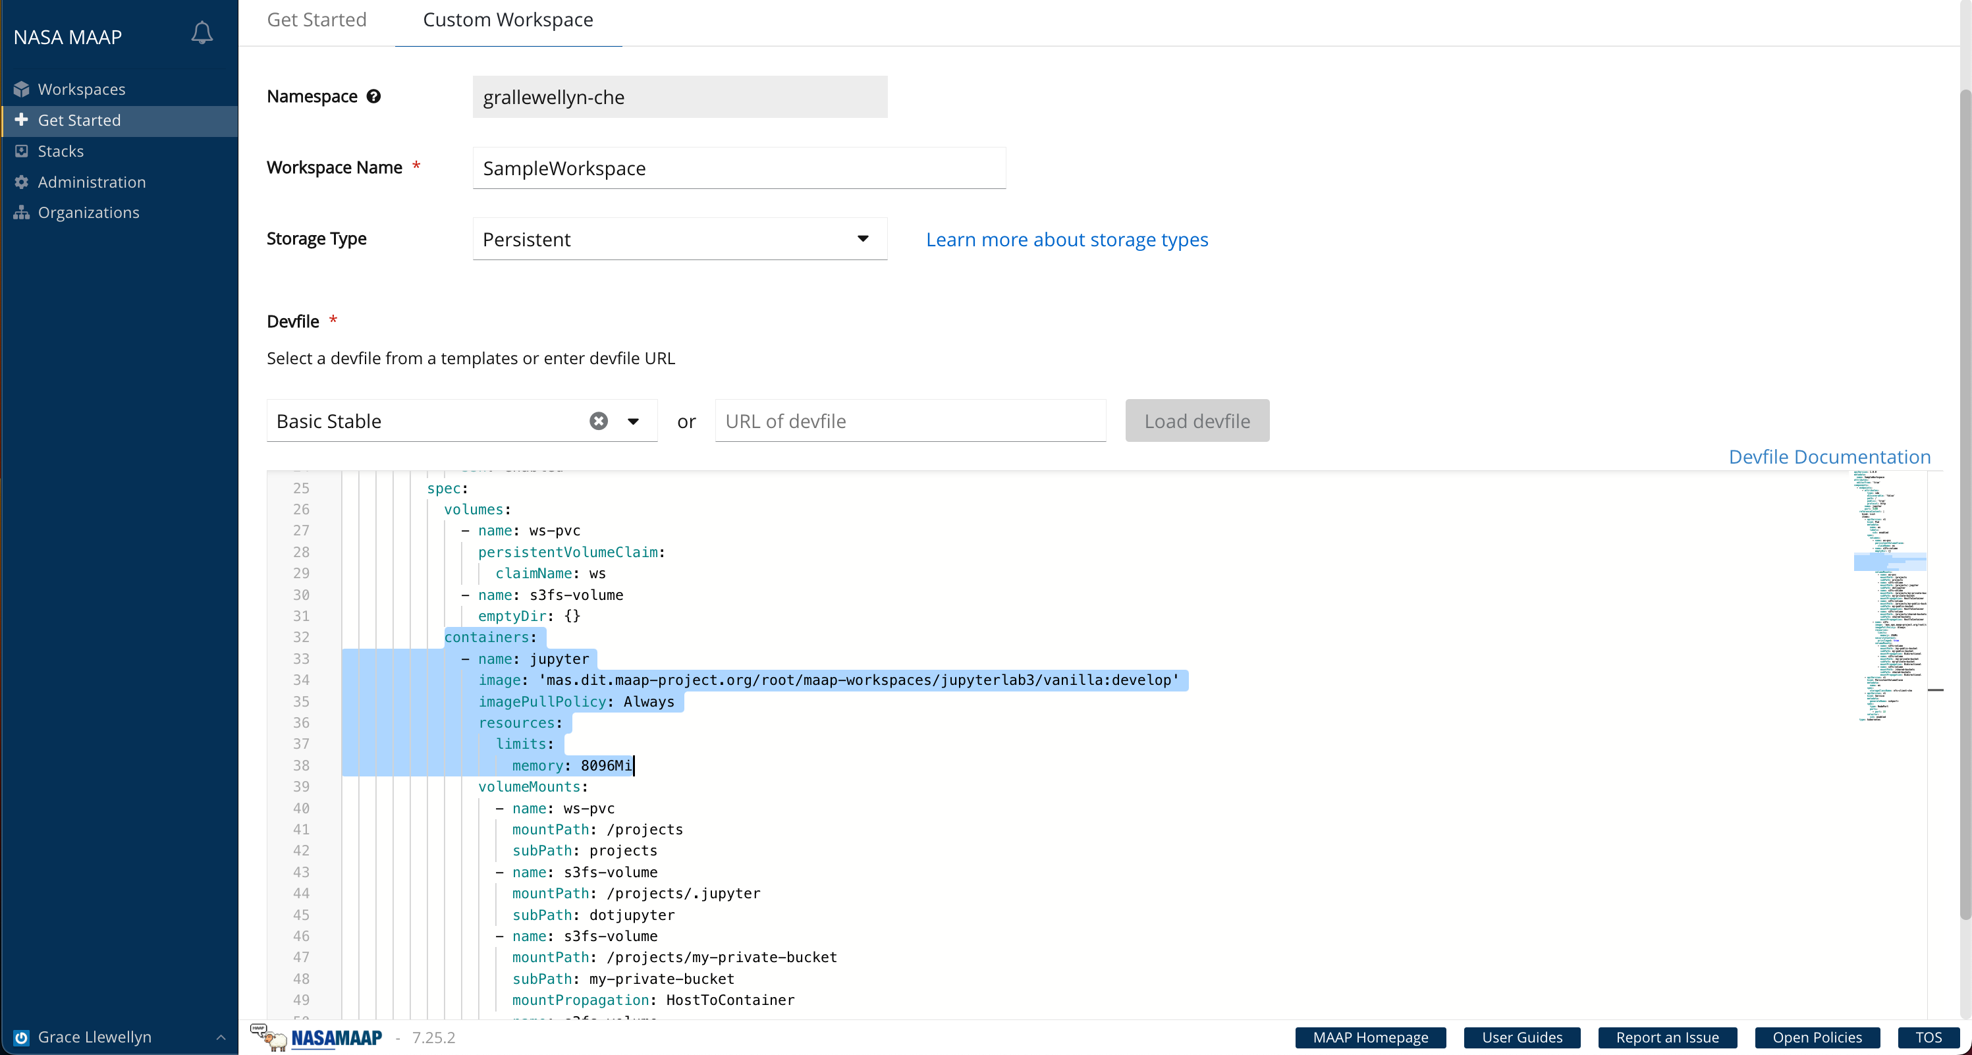Click the Workspaces cube icon

pos(22,90)
